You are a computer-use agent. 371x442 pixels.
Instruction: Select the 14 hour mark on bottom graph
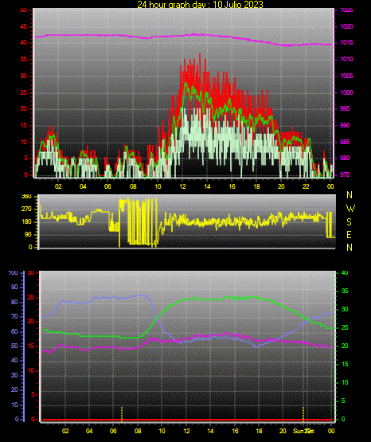(x=210, y=431)
